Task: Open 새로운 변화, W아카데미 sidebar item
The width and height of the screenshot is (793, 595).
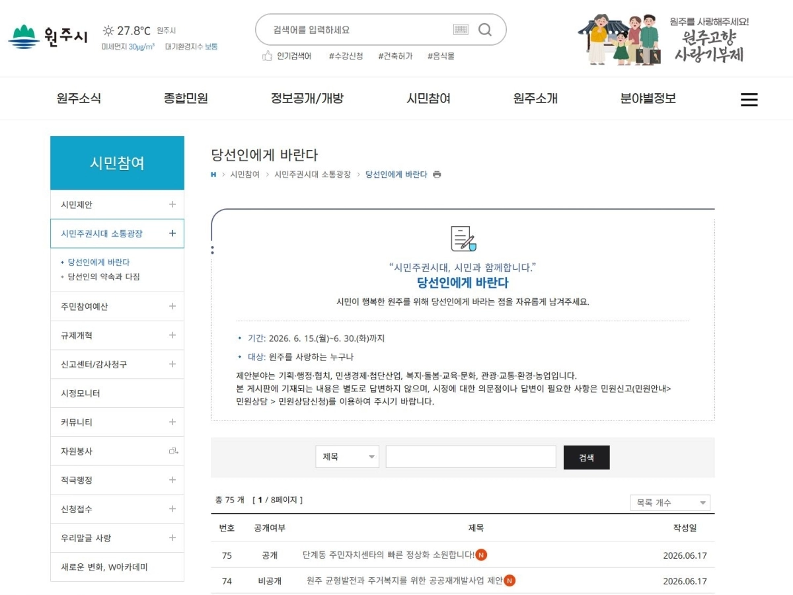Action: [x=117, y=567]
